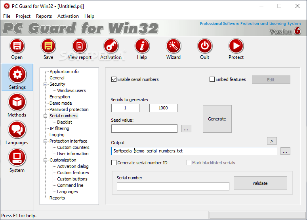The image size is (307, 220).
Task: Select Application info in the tree
Action: tap(64, 71)
